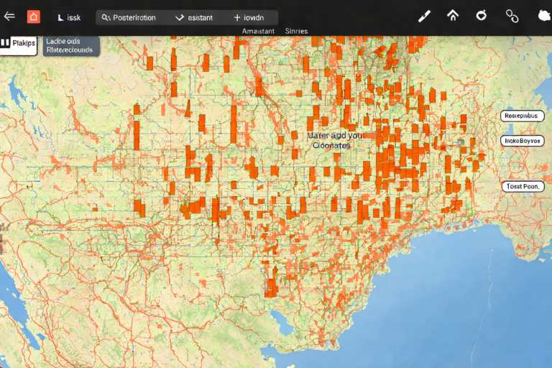This screenshot has width=552, height=368.
Task: Select the pen drawing tool icon
Action: 425,17
